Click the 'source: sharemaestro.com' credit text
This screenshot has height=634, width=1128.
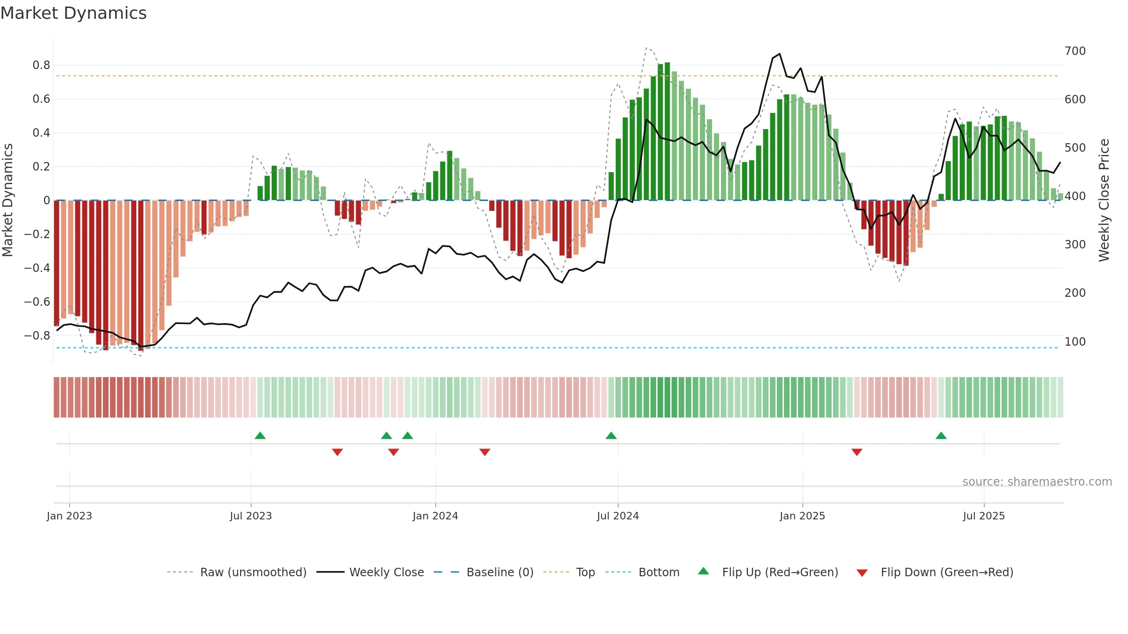pos(1037,481)
